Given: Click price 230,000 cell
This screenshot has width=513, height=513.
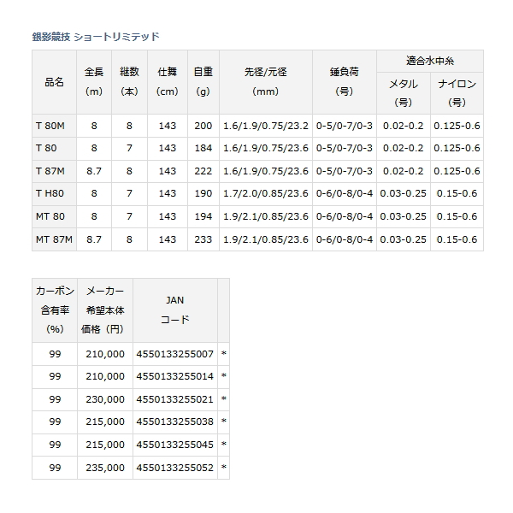Looking at the screenshot, I should pyautogui.click(x=105, y=399).
